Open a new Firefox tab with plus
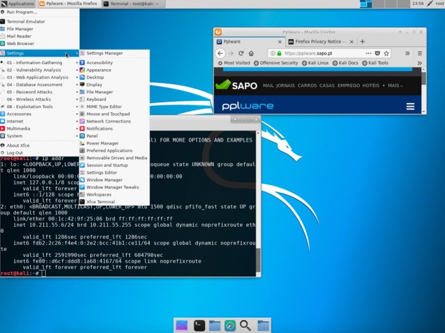Screen dimensions: 445x333 point(362,41)
